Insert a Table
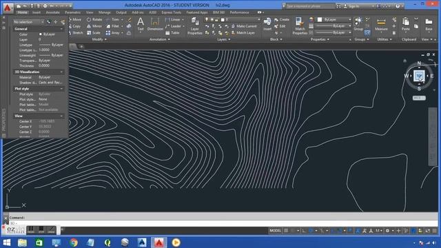 pos(172,33)
